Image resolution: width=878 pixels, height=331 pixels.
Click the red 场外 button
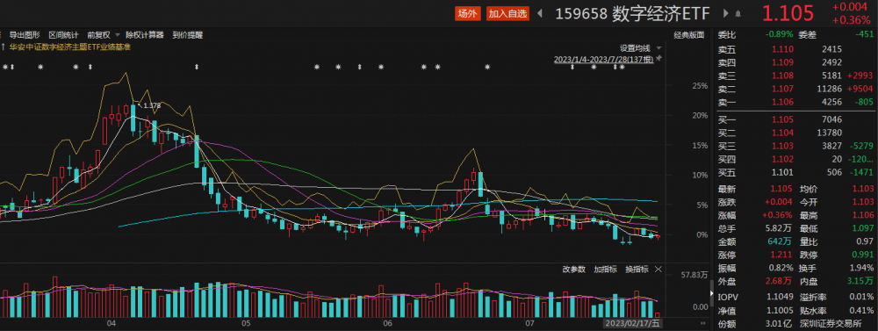[x=468, y=13]
